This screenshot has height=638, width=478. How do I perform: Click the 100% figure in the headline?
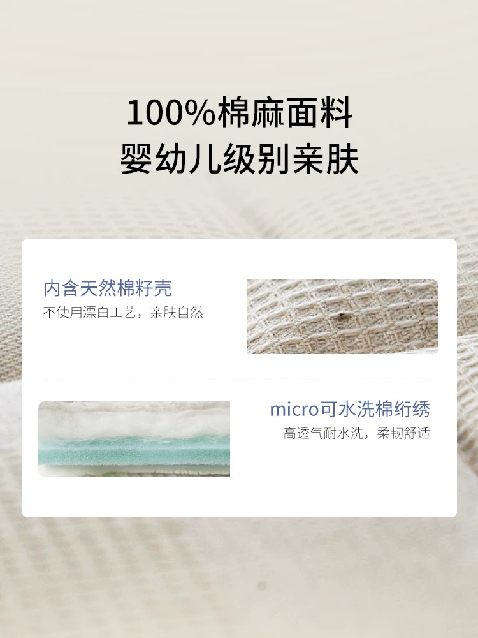coord(171,114)
